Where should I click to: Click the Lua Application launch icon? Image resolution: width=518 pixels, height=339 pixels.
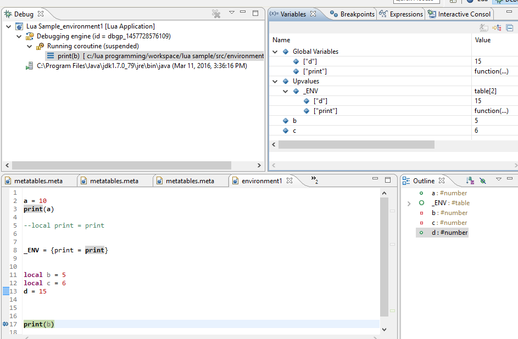[19, 26]
